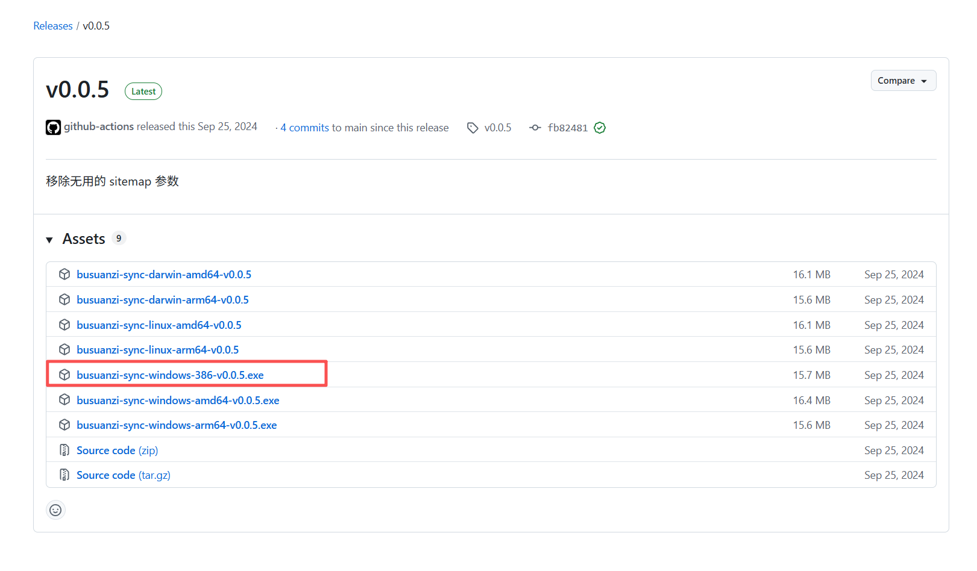Image resolution: width=977 pixels, height=571 pixels.
Task: Click the smiley add-reaction icon
Action: coord(55,510)
